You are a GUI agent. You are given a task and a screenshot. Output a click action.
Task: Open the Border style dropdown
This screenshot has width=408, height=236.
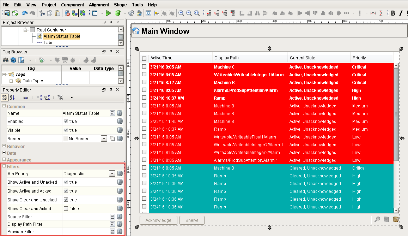[104, 138]
